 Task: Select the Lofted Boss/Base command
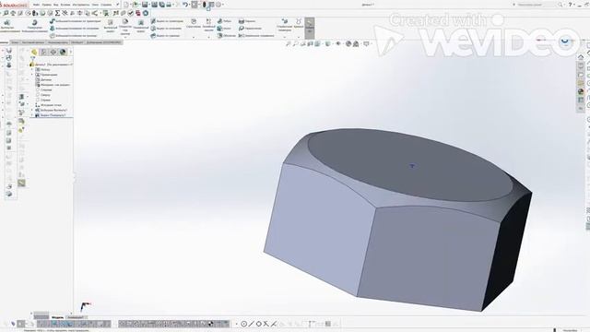[75, 29]
